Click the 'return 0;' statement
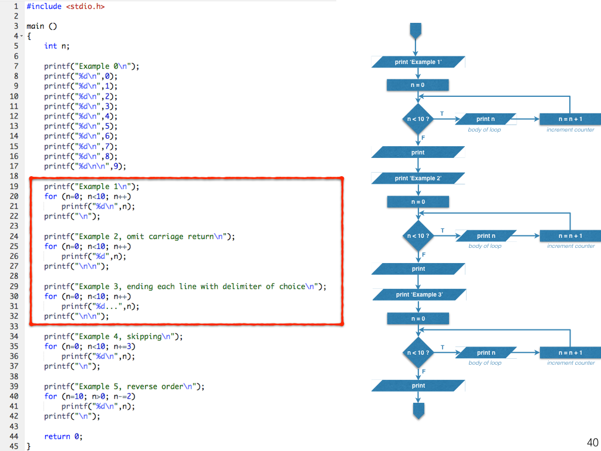Screen dimensions: 601x451 pyautogui.click(x=63, y=436)
